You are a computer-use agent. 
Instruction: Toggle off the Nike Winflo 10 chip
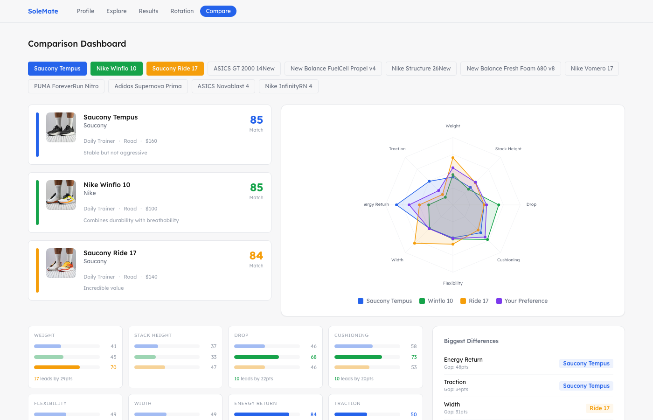pos(117,68)
